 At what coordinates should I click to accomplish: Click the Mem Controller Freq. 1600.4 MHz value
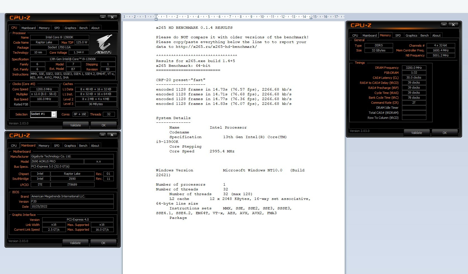click(x=441, y=50)
